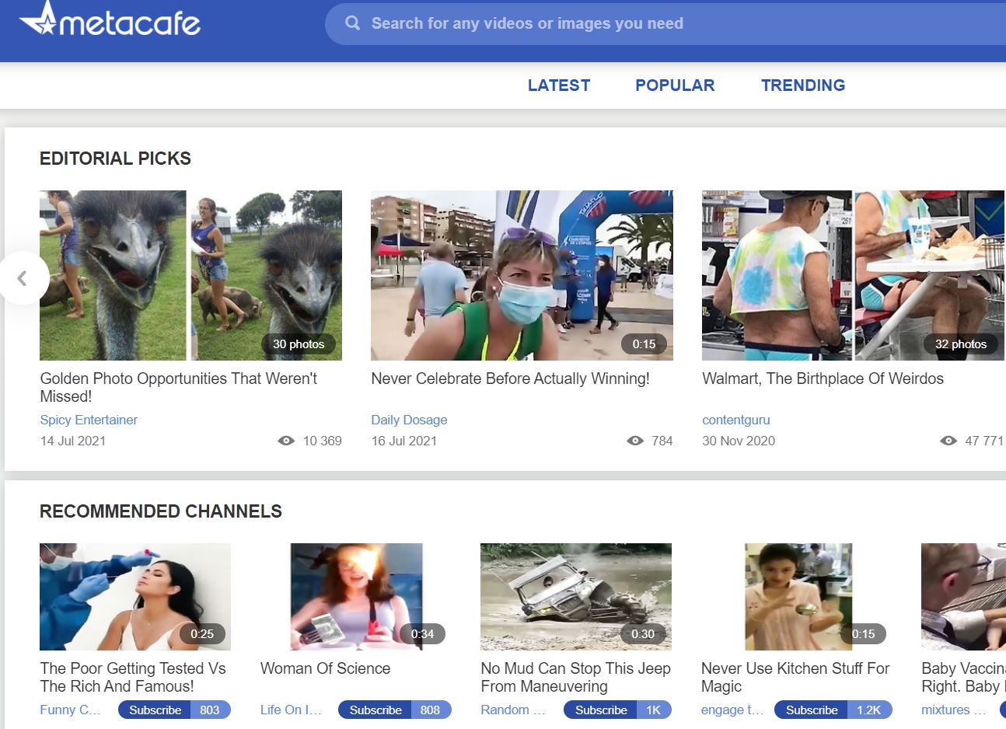Image resolution: width=1006 pixels, height=729 pixels.
Task: Click the EDITORIAL PICKS heading
Action: point(115,159)
